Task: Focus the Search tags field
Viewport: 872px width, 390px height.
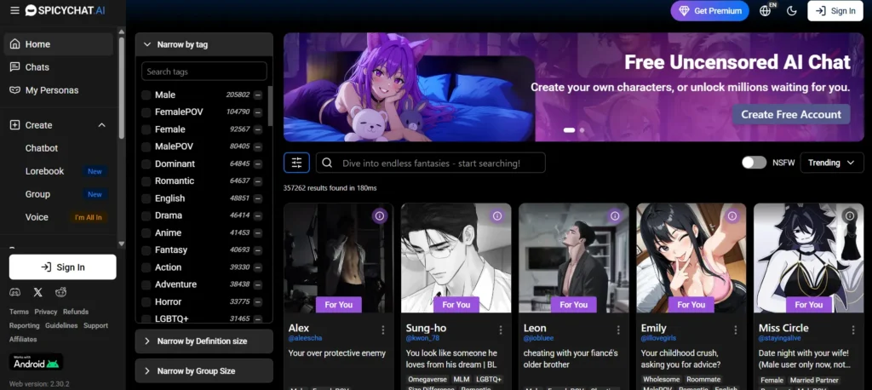Action: click(x=204, y=72)
